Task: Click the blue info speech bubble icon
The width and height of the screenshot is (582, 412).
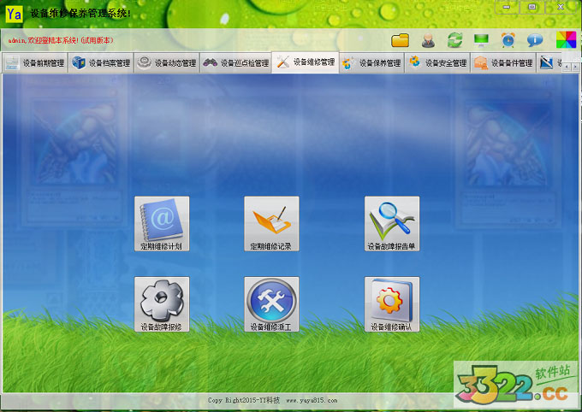Action: pos(535,40)
